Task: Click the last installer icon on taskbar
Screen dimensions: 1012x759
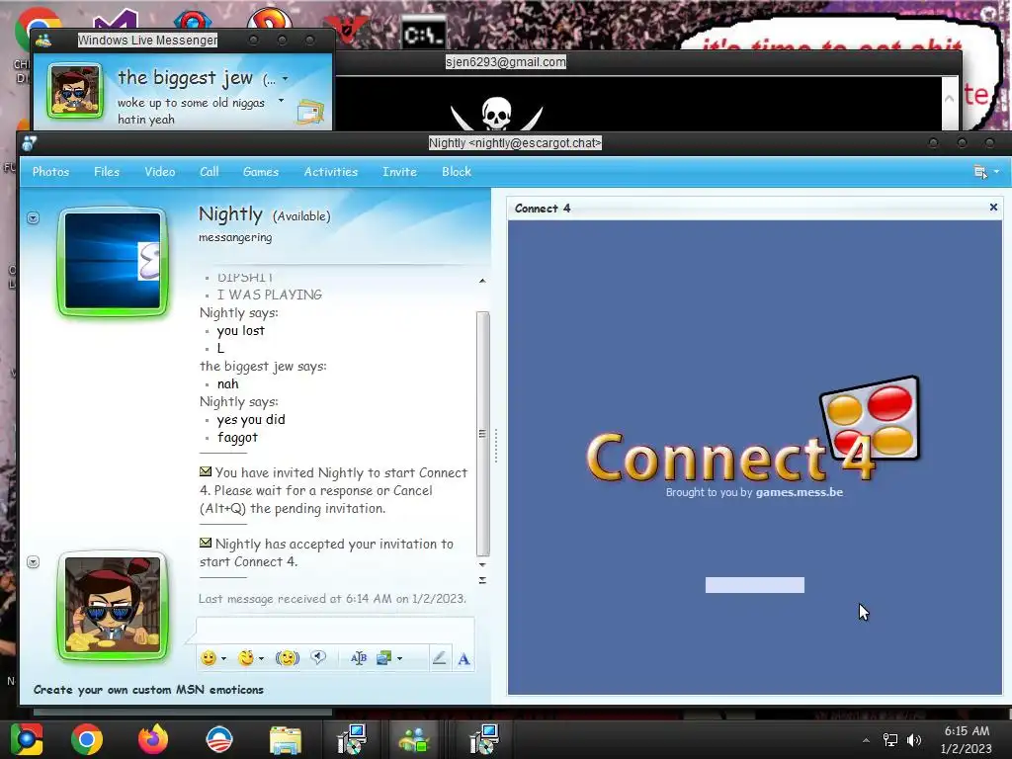Action: pyautogui.click(x=483, y=739)
